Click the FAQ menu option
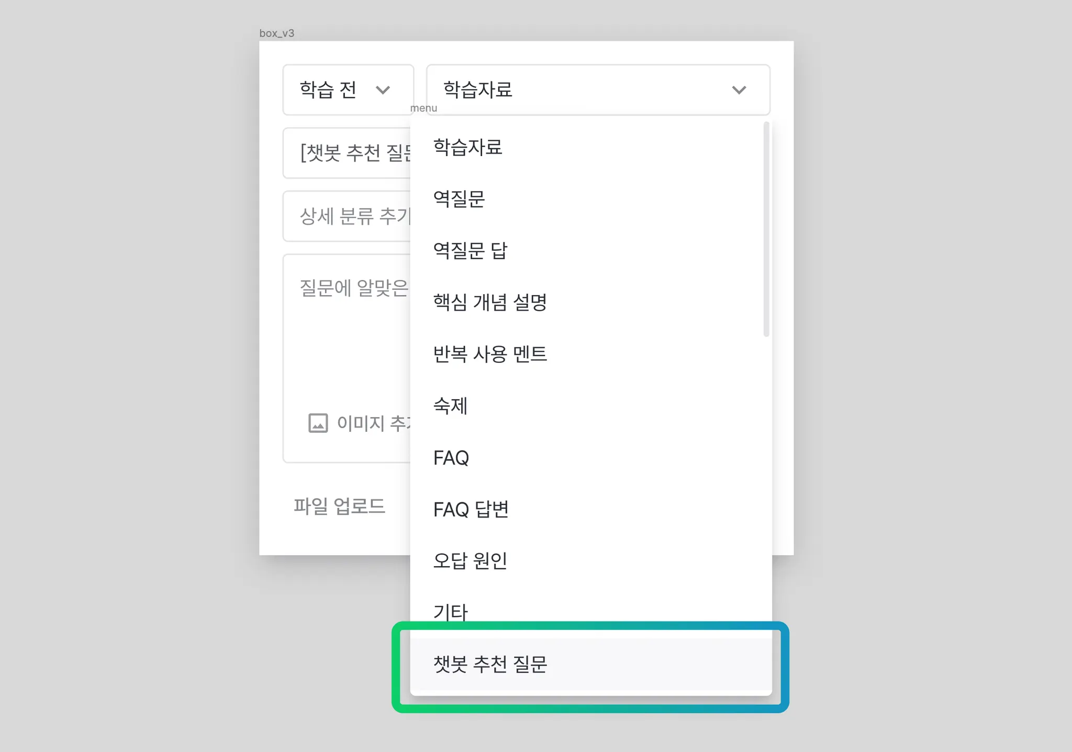1072x752 pixels. pos(451,458)
